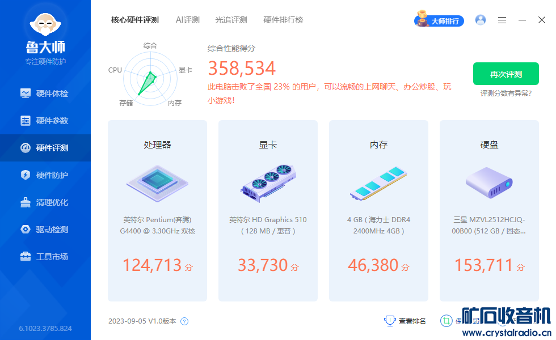This screenshot has height=340, width=556.
Task: Close the 鲁大师 window
Action: [x=541, y=20]
